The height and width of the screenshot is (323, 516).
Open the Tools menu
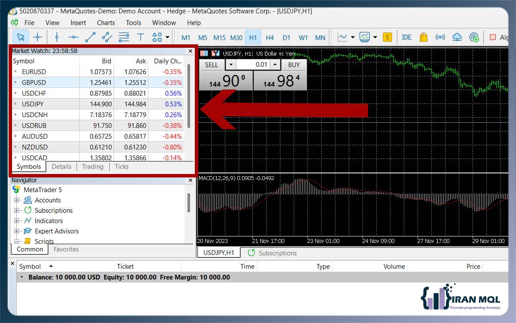tap(133, 22)
